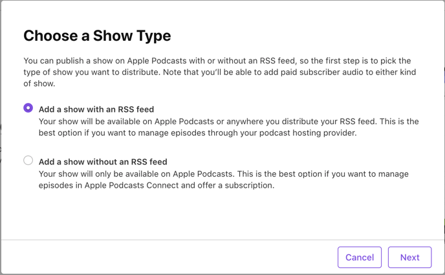Click the 'Add a show with an RSS feed' label
This screenshot has width=445, height=275.
click(96, 109)
